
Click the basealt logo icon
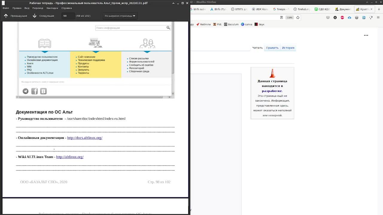[x=95, y=43]
